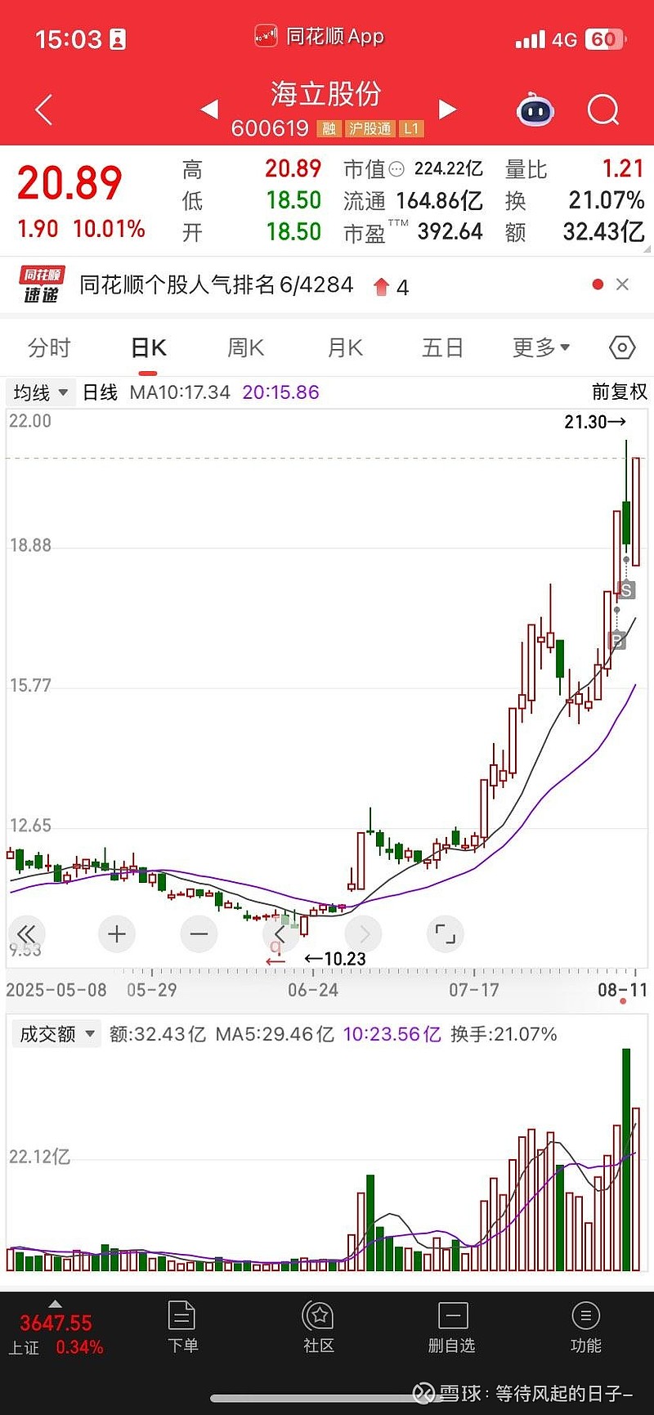The height and width of the screenshot is (1415, 654).
Task: Open stock search magnifier
Action: 603,110
